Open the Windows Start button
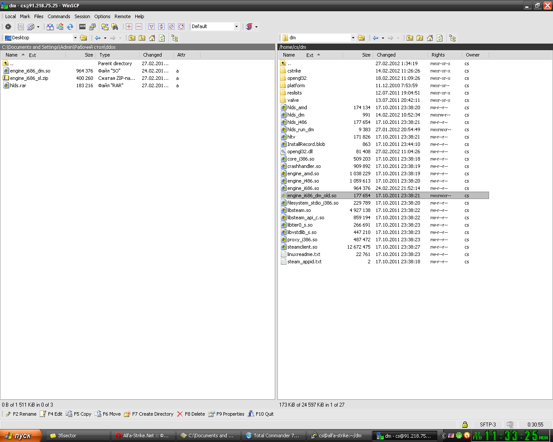 pyautogui.click(x=21, y=436)
